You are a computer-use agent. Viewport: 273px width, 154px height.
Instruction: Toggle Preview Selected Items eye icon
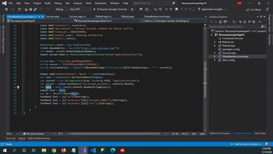pos(260,22)
